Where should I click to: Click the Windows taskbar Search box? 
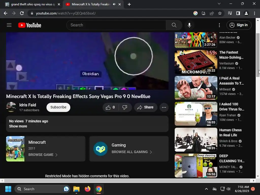pos(42,189)
